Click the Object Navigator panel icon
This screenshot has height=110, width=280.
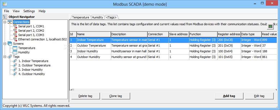[x=5, y=17]
